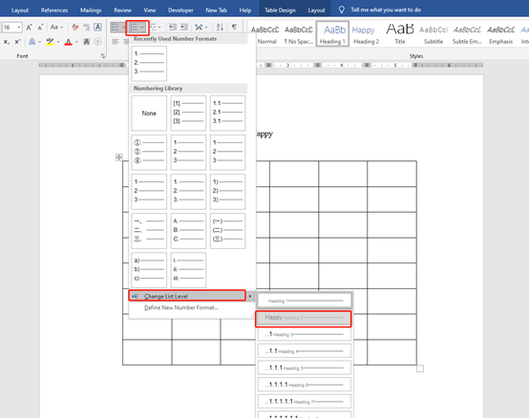Click the Tell me what you want to do box
Image resolution: width=529 pixels, height=418 pixels.
386,10
